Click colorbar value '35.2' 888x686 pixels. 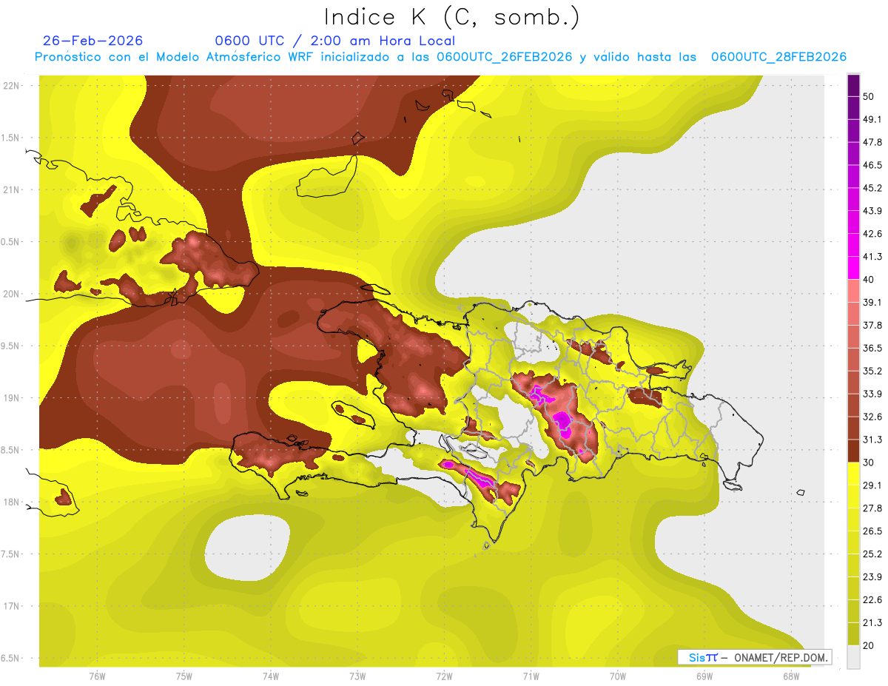[872, 371]
